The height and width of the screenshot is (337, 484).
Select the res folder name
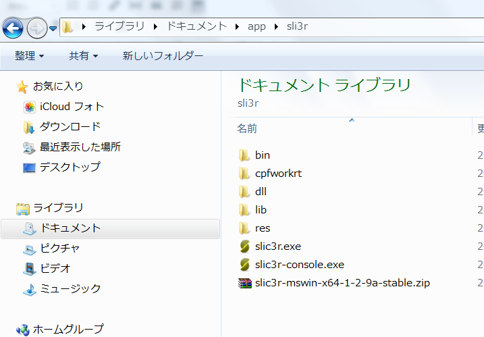pyautogui.click(x=263, y=228)
